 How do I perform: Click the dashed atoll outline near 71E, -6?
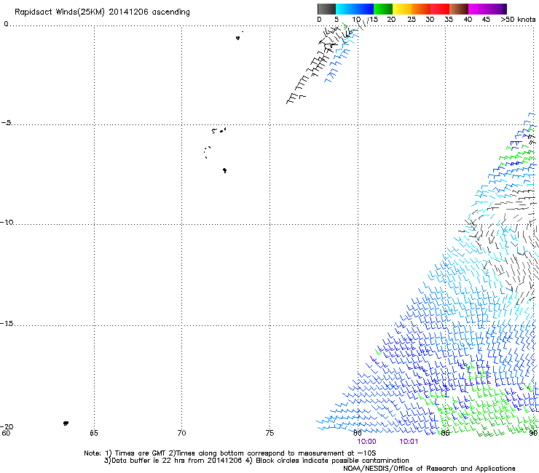(207, 152)
